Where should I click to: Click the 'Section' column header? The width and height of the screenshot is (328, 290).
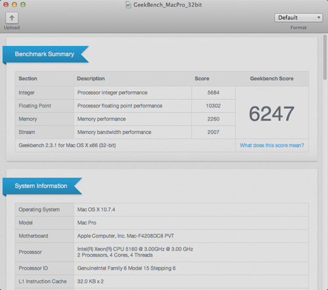(28, 79)
